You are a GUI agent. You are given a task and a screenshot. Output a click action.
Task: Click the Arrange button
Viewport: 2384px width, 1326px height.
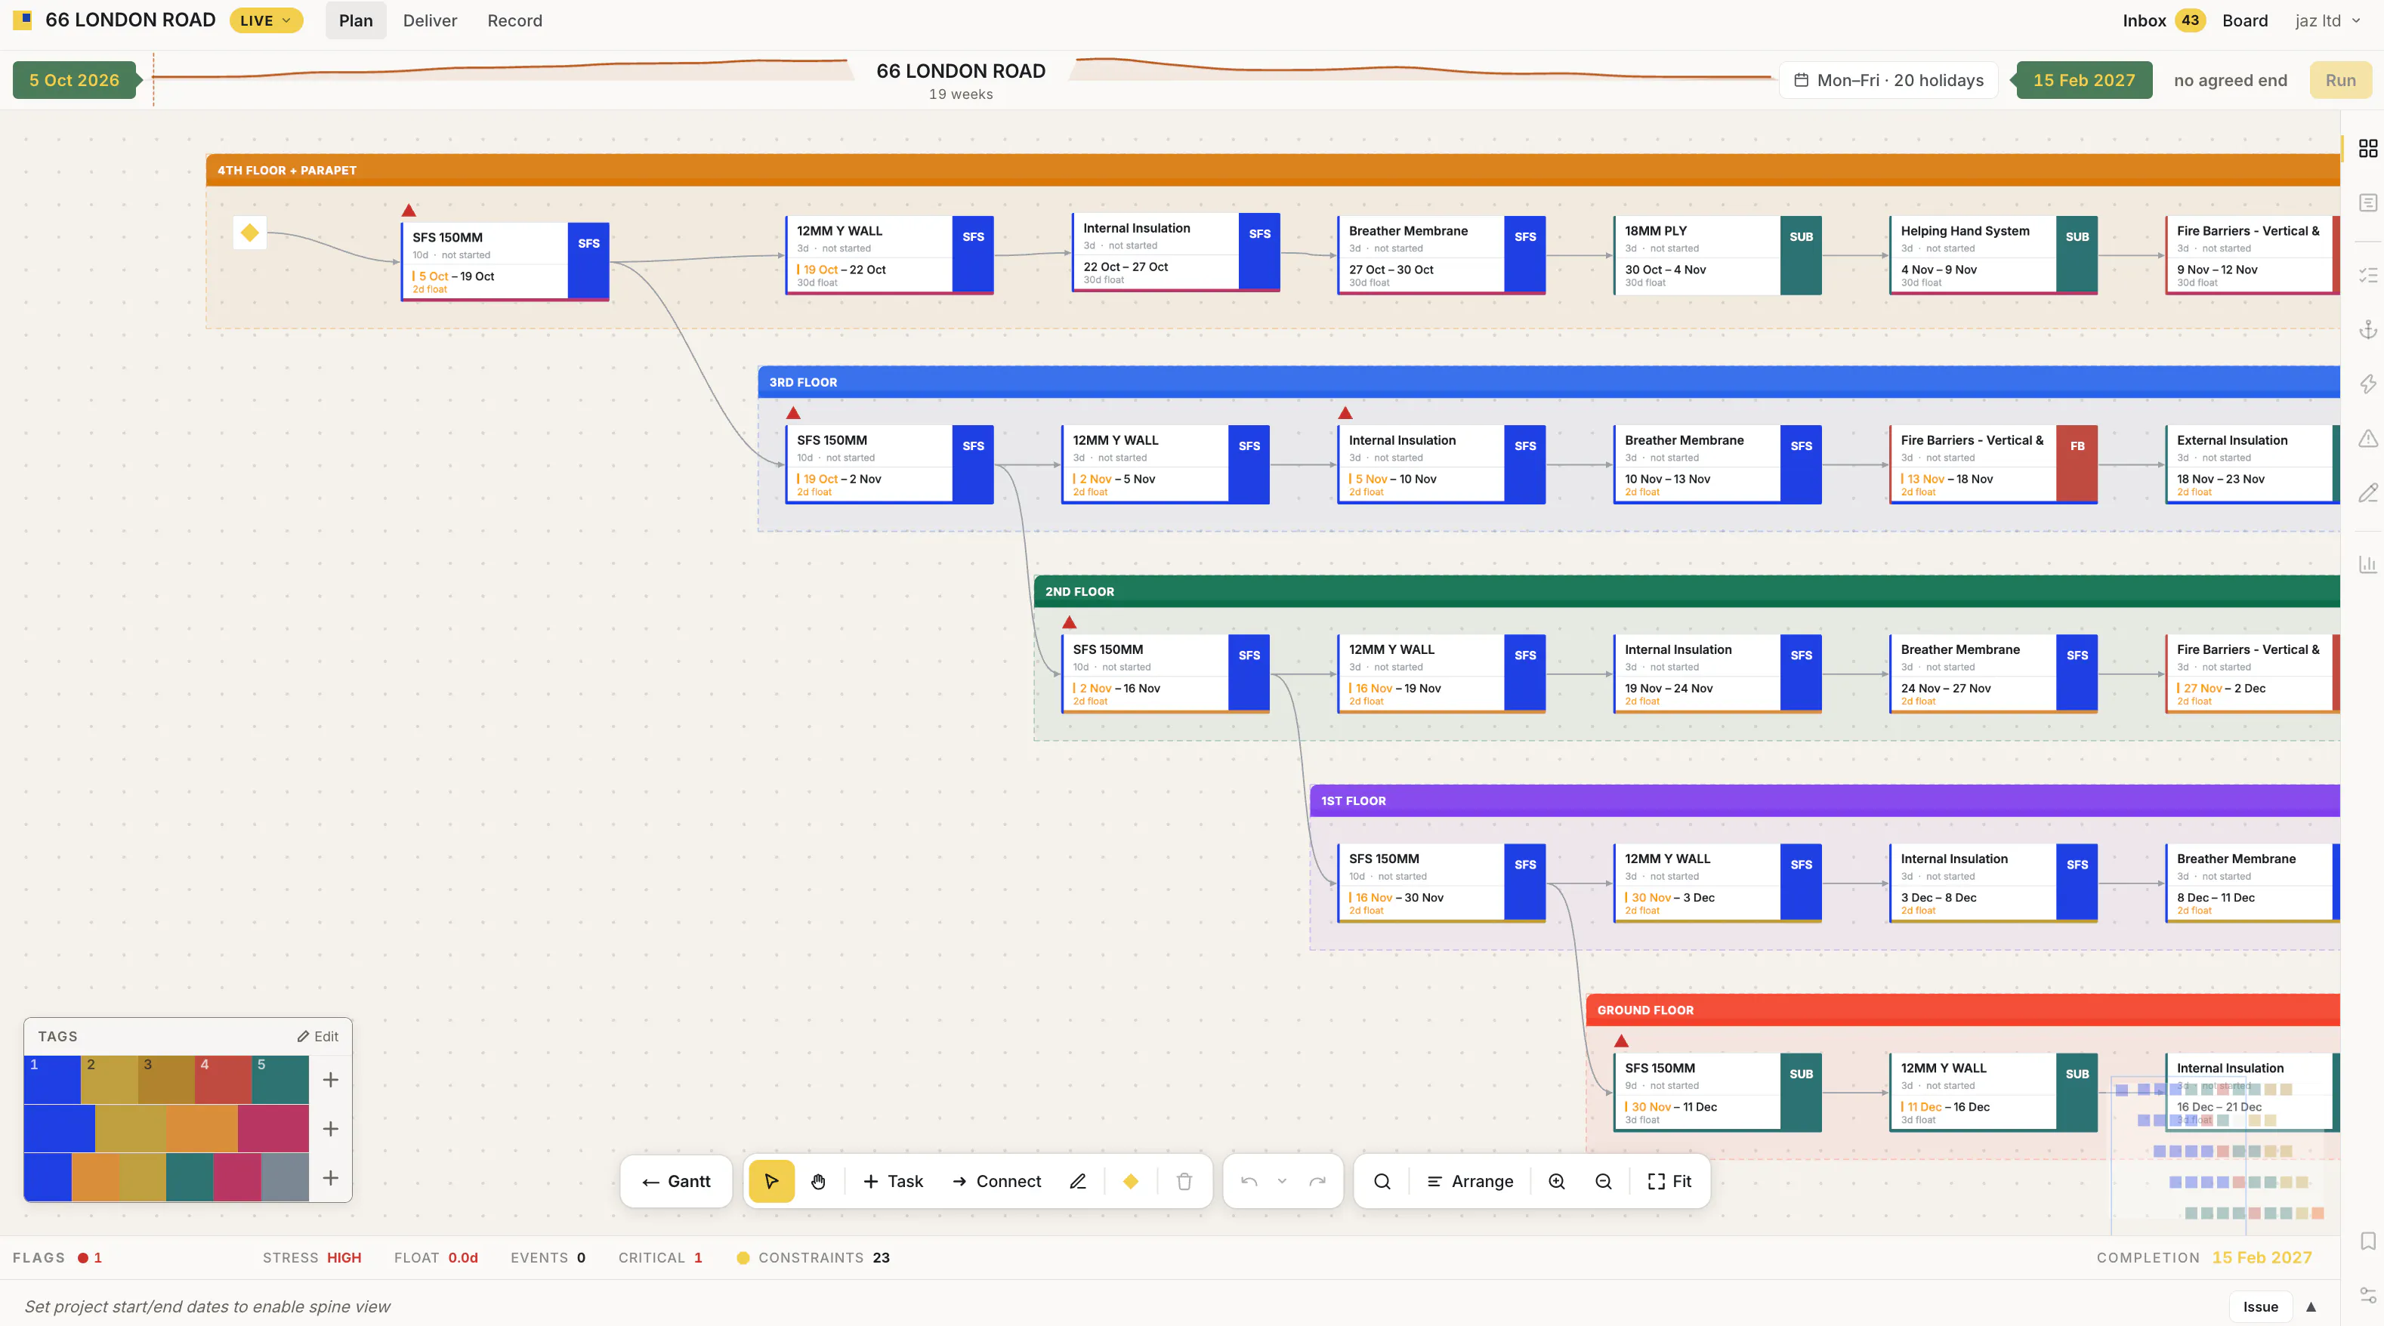point(1470,1181)
